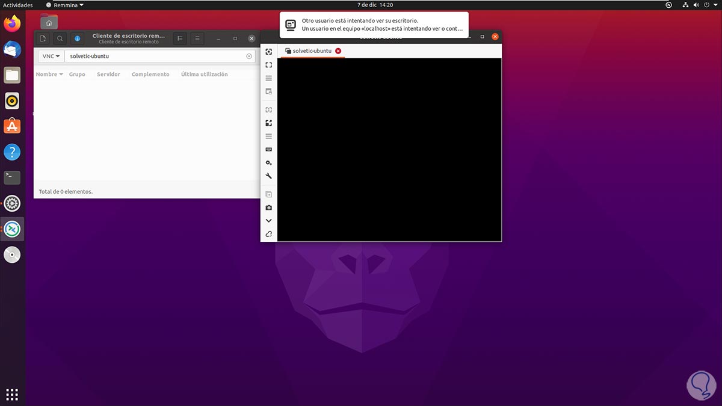Image resolution: width=722 pixels, height=406 pixels.
Task: Sort connections by Nombre column
Action: (x=49, y=75)
